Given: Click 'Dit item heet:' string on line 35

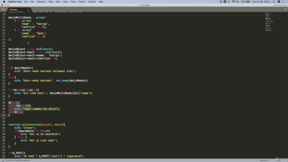Looking at the screenshot, I should [x=35, y=93].
